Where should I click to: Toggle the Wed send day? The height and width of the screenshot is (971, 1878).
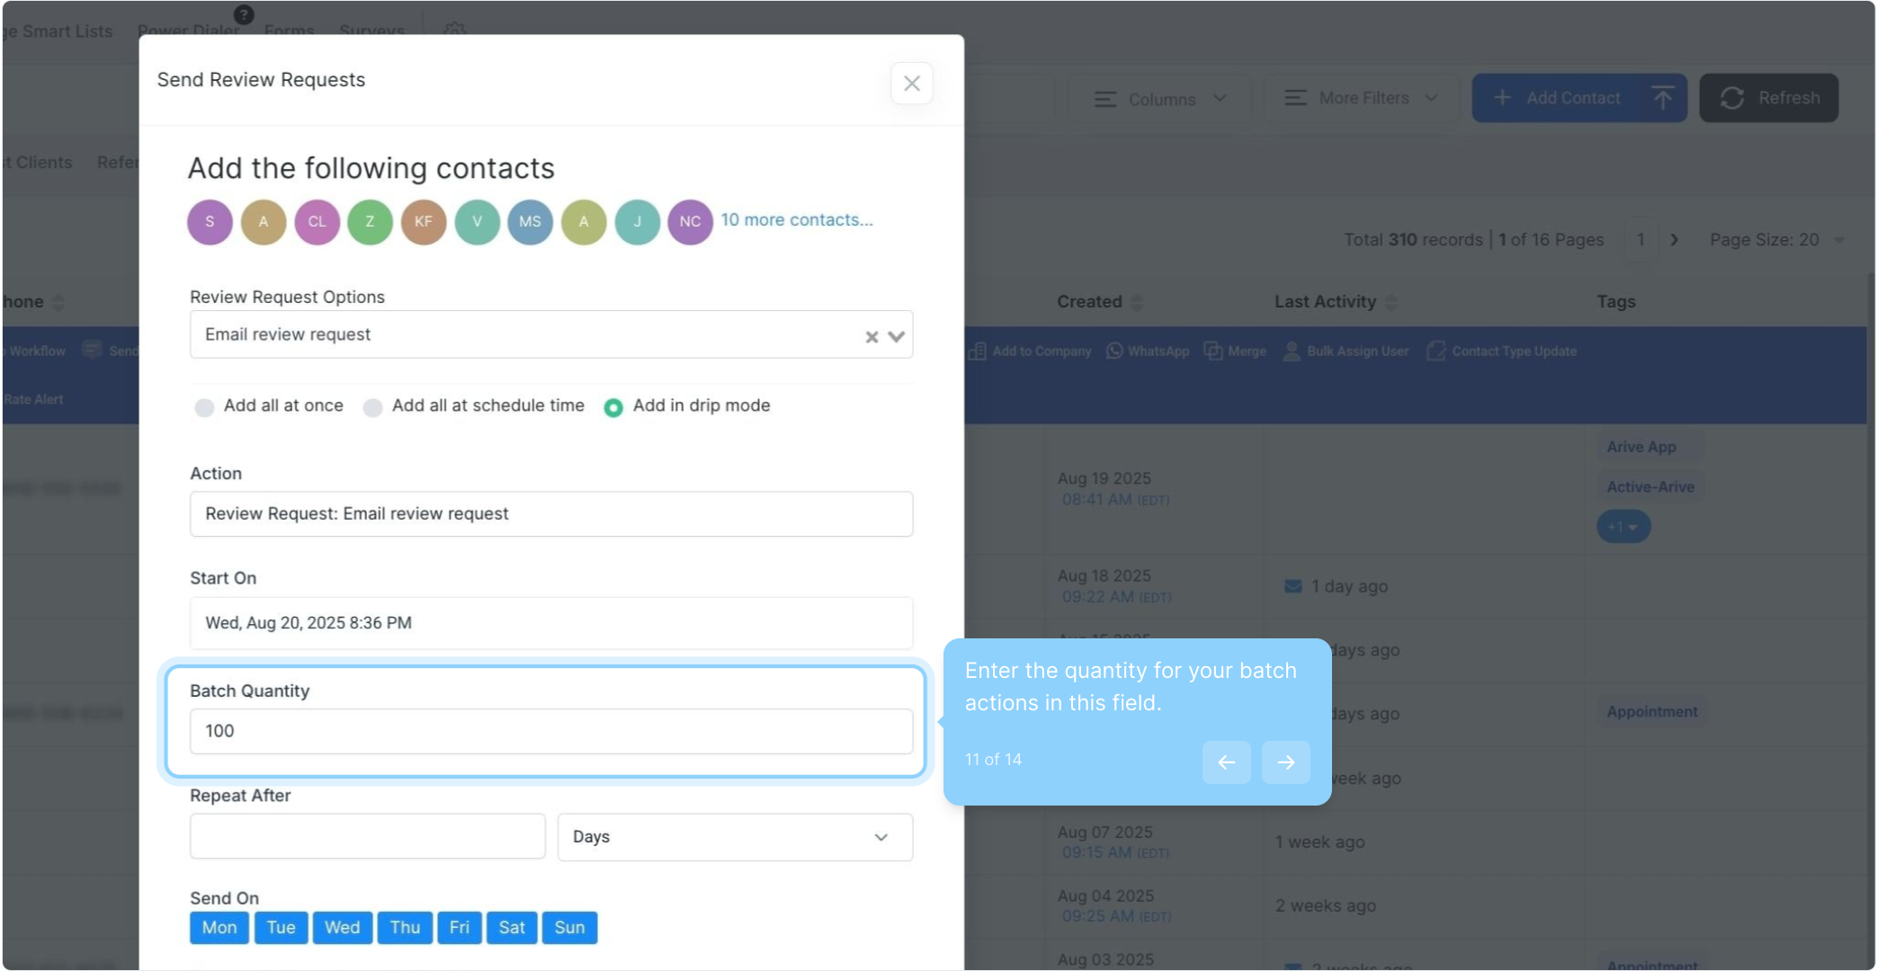coord(342,928)
